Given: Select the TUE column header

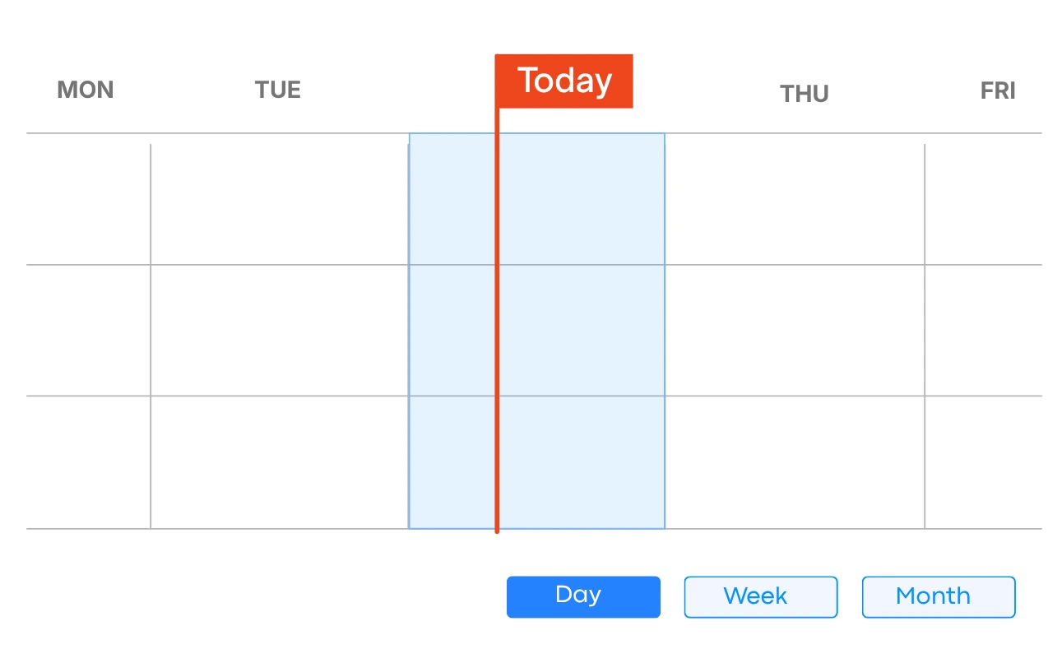Looking at the screenshot, I should (278, 90).
